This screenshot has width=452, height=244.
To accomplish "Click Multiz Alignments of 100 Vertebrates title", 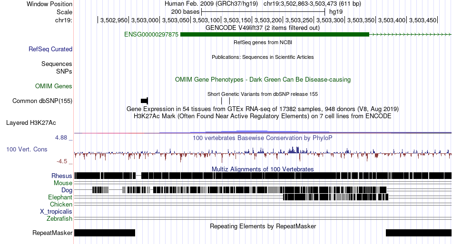I will coord(263,169).
